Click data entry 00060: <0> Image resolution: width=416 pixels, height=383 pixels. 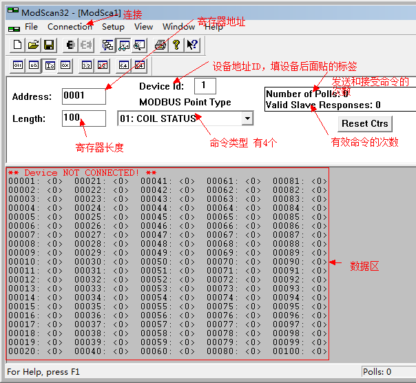167,351
